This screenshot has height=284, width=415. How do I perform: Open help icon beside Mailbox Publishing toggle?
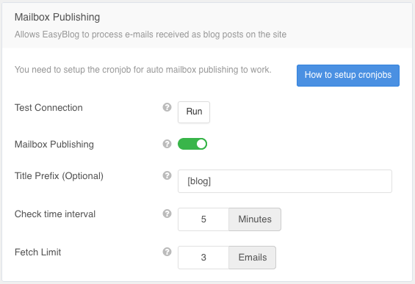[167, 144]
